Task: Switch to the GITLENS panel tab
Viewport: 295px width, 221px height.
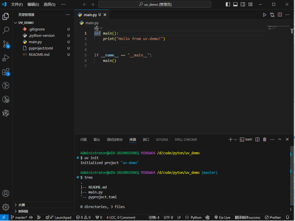Action: (162, 140)
